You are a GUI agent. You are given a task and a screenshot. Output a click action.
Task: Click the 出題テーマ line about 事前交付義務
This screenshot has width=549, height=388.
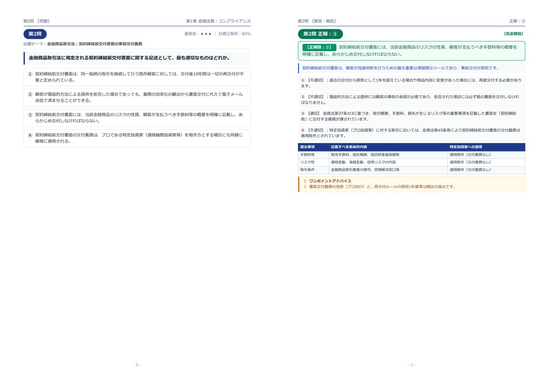[83, 44]
